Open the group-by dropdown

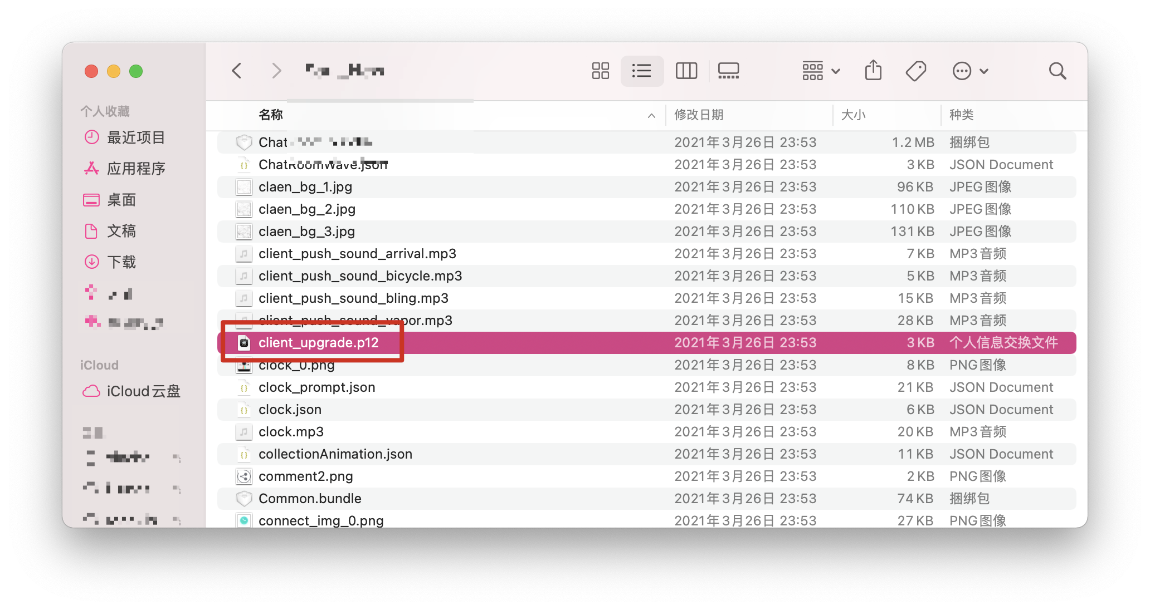tap(821, 71)
